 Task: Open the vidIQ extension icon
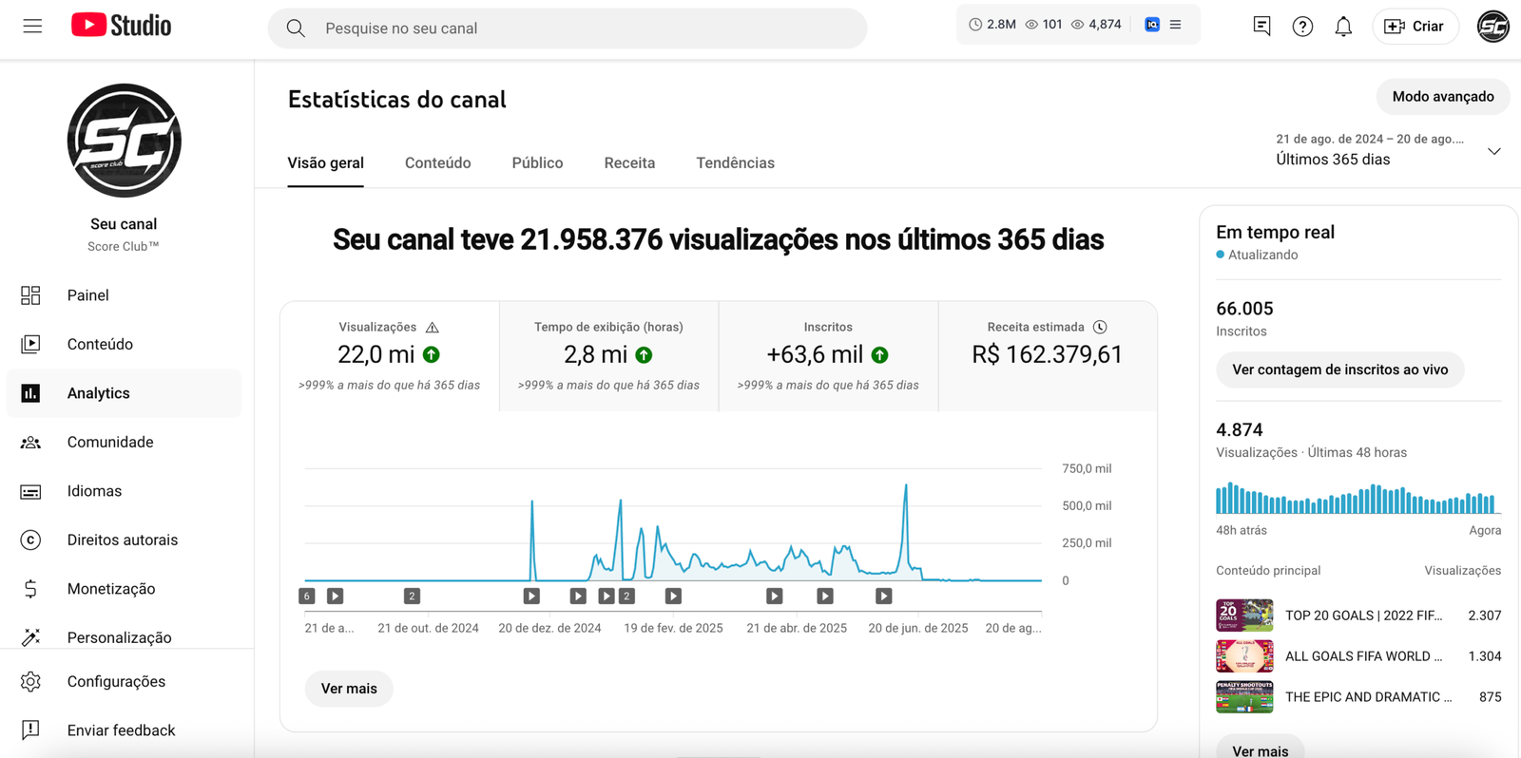point(1152,25)
